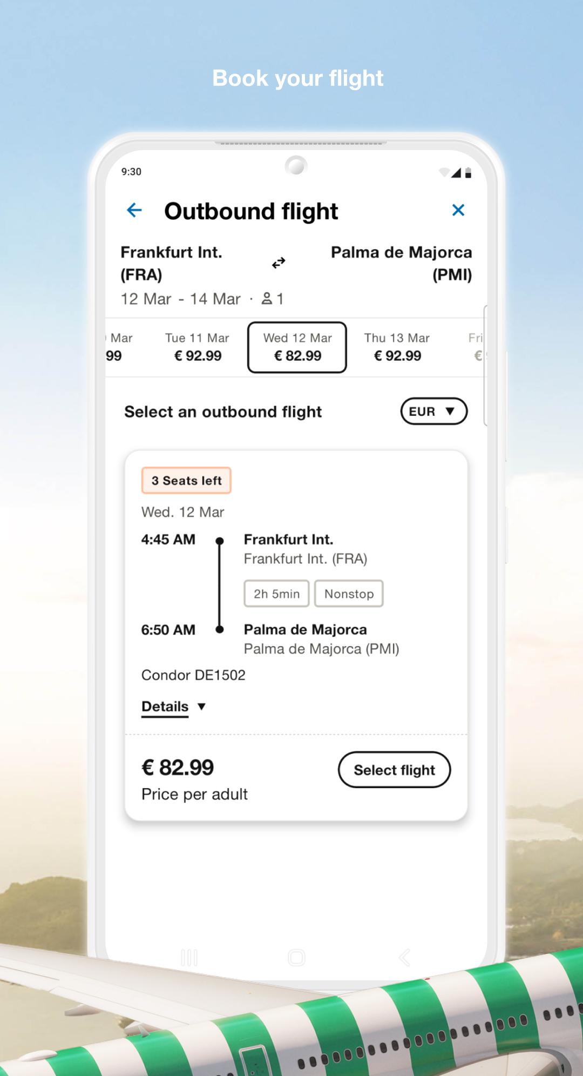Select the Thu 13 Mar date tab
This screenshot has width=583, height=1076.
point(397,347)
